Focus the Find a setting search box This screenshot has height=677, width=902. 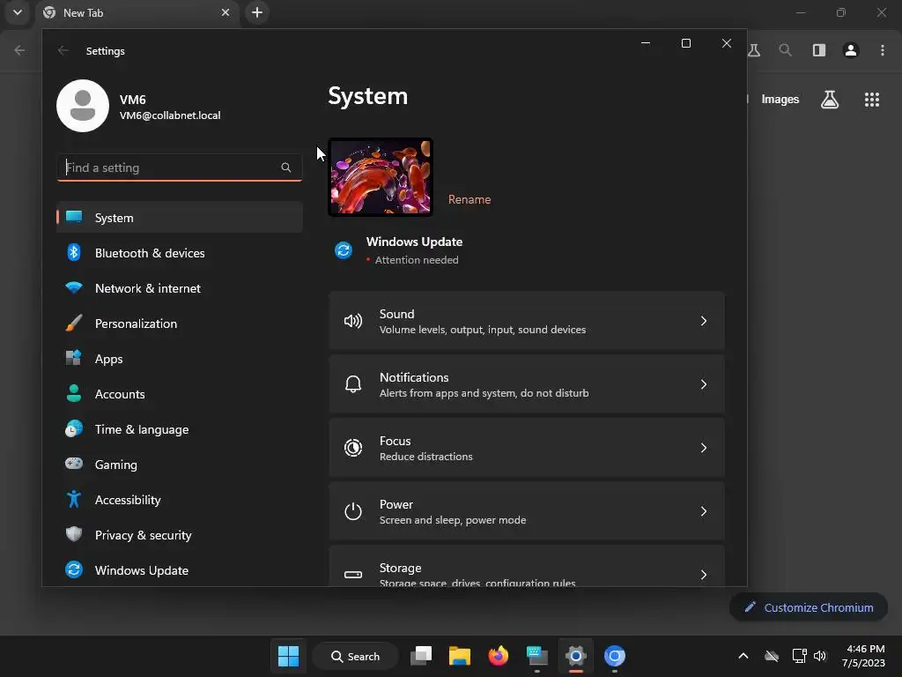coord(180,167)
